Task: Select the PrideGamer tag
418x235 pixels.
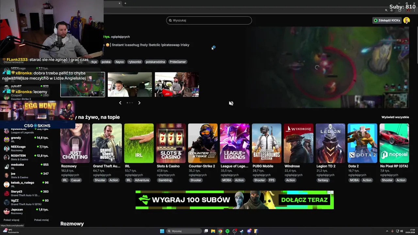Action: pos(178,62)
